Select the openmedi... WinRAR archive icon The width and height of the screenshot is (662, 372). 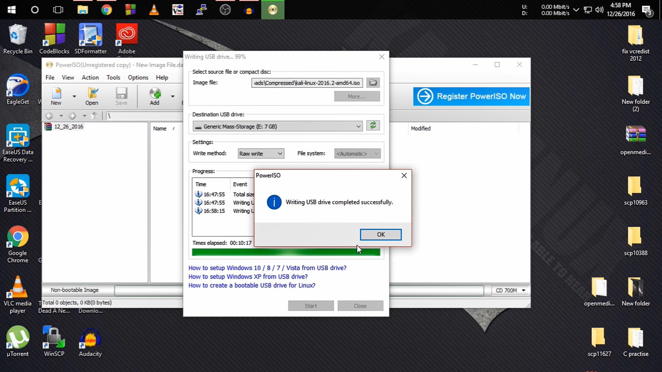(x=635, y=140)
